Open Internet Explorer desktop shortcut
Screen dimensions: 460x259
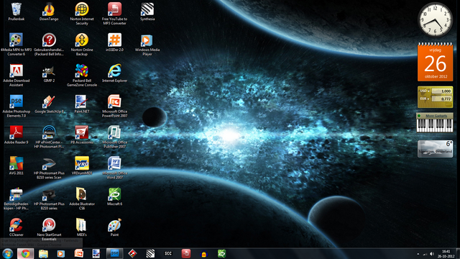point(114,73)
